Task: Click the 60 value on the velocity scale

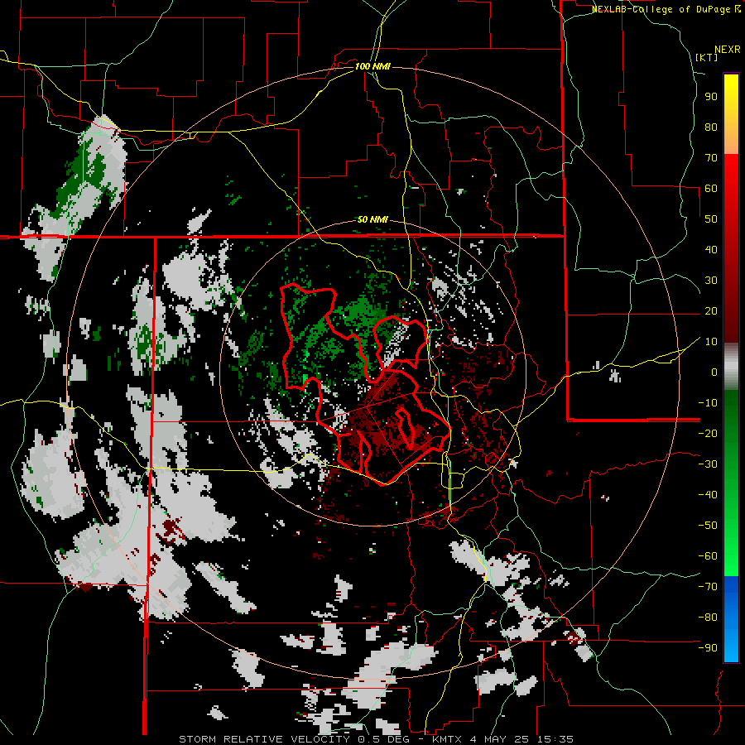Action: pos(711,188)
